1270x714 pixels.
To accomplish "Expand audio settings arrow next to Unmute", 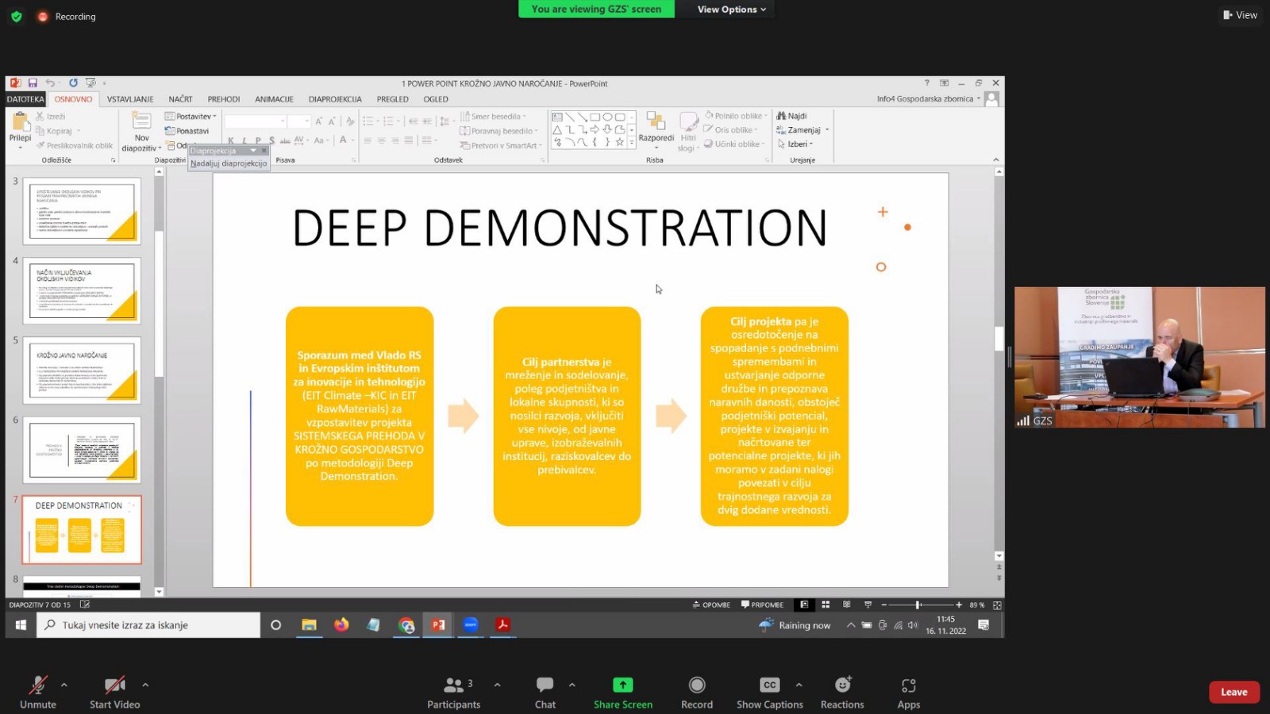I will pyautogui.click(x=64, y=685).
